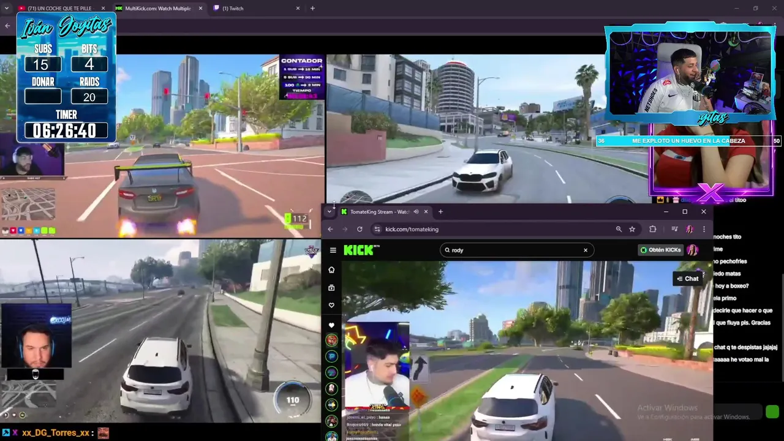Close the MultiKick.com tab
This screenshot has width=784, height=441.
point(200,9)
